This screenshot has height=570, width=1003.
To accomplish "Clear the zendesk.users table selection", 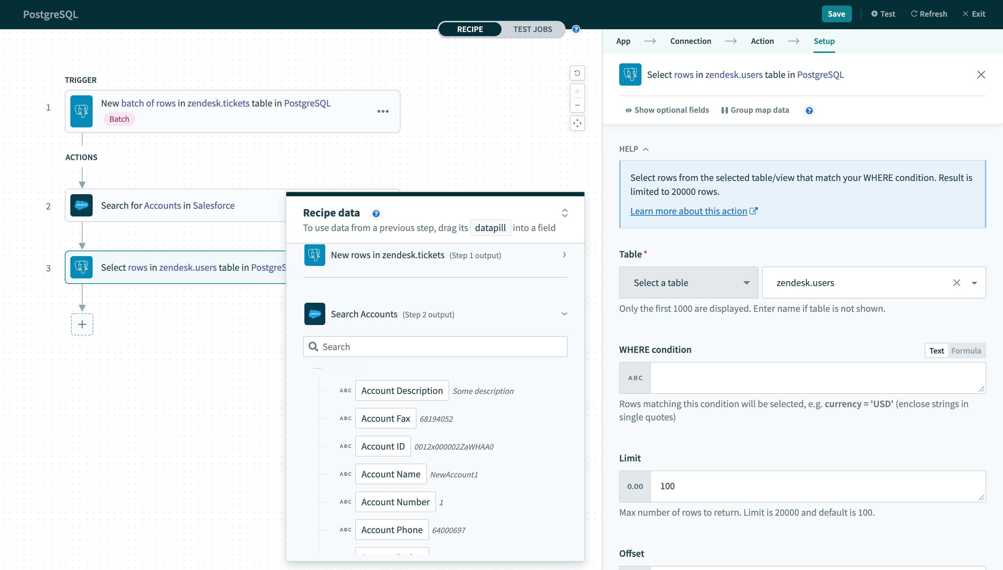I will (956, 283).
